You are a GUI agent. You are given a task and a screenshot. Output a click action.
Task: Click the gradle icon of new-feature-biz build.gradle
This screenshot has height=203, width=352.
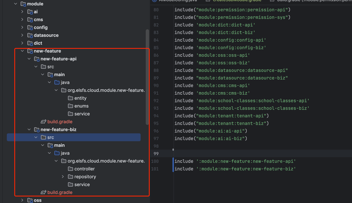point(43,192)
